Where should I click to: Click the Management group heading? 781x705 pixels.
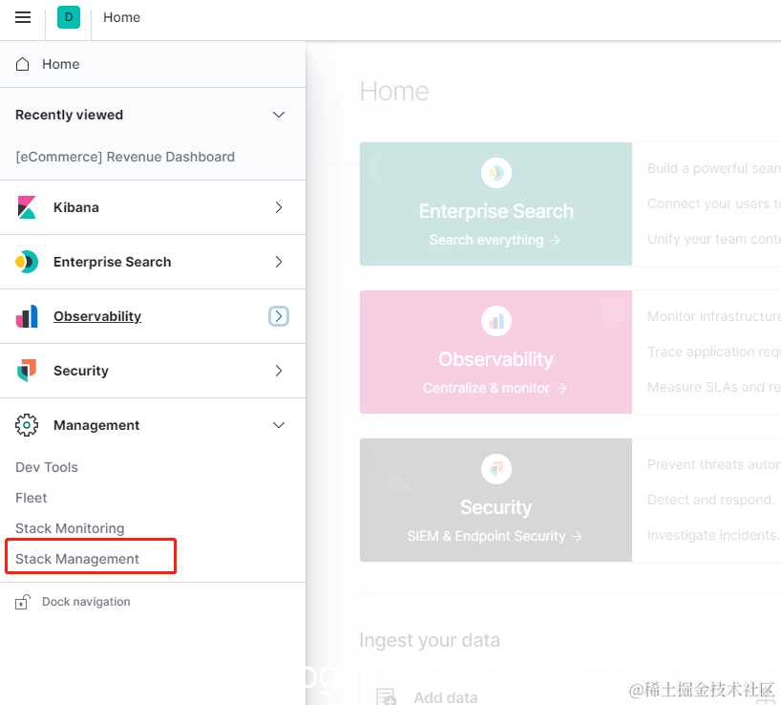pos(96,425)
